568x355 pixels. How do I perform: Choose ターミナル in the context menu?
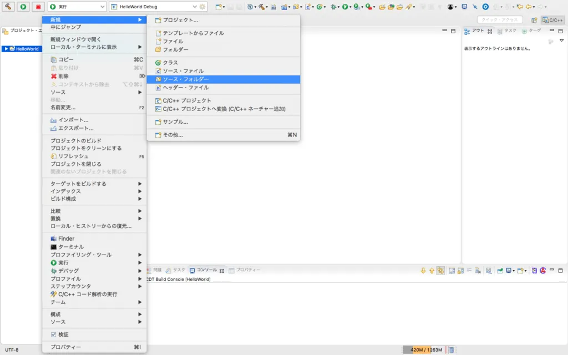pos(95,247)
